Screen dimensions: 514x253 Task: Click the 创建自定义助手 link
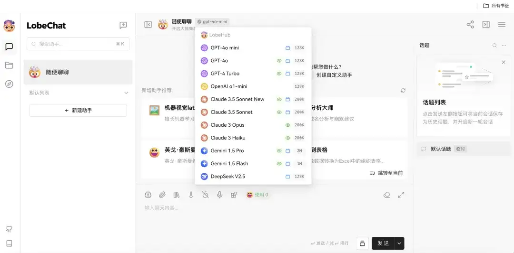334,75
